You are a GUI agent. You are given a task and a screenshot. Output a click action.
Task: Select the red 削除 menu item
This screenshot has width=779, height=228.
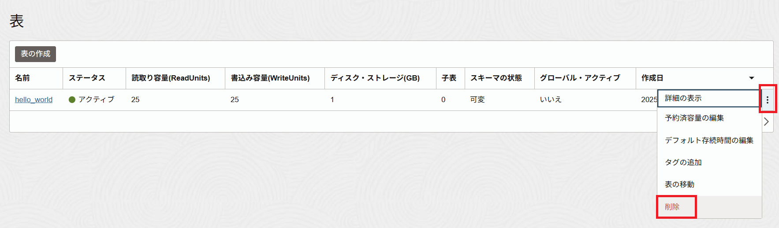[x=672, y=207]
